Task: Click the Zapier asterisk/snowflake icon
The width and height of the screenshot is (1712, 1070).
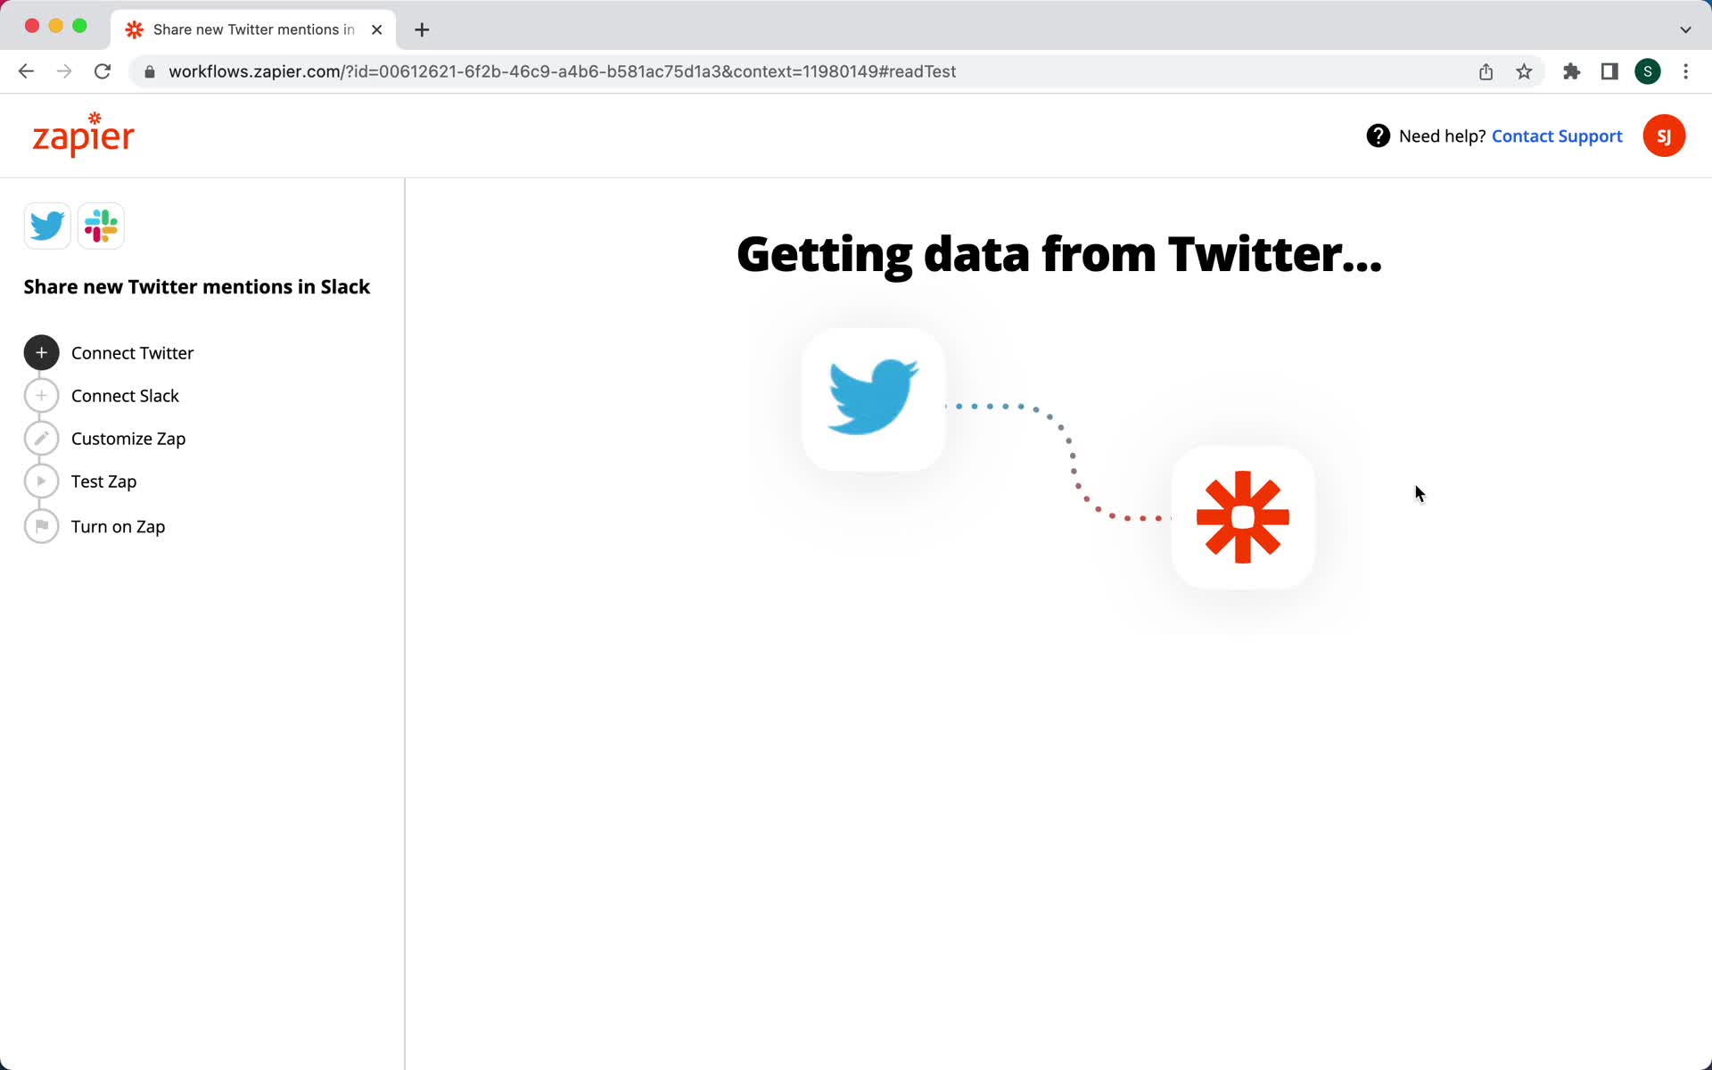Action: tap(1241, 515)
